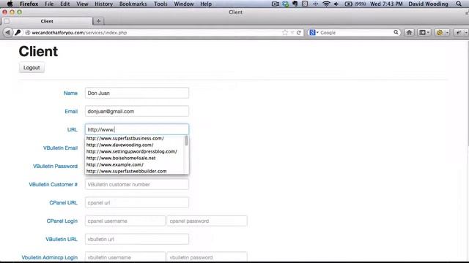Screen dimensions: 469x263
Task: Click the Logout button
Action: [x=32, y=68]
